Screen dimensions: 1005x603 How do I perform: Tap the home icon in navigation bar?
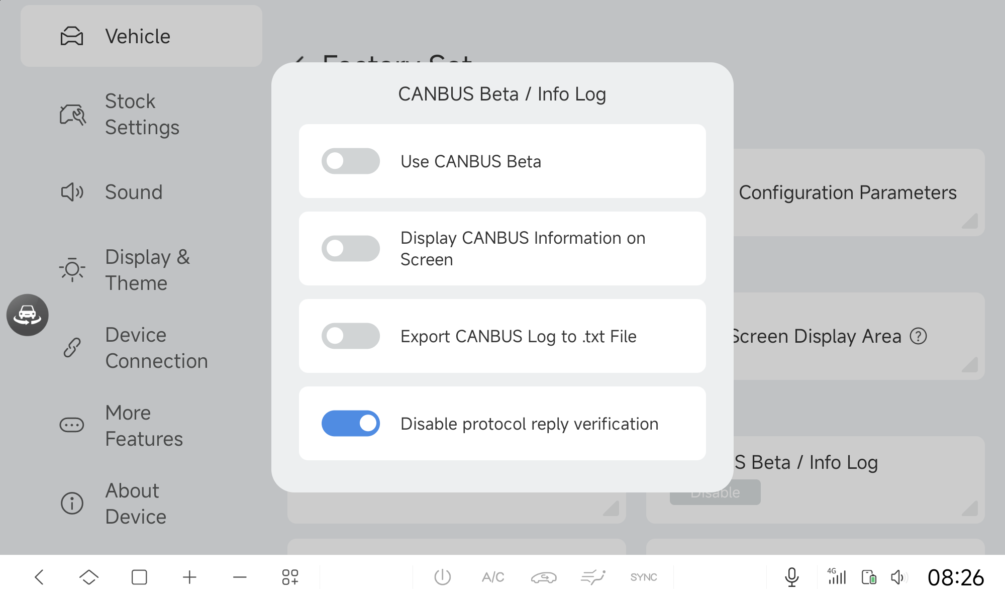click(89, 577)
